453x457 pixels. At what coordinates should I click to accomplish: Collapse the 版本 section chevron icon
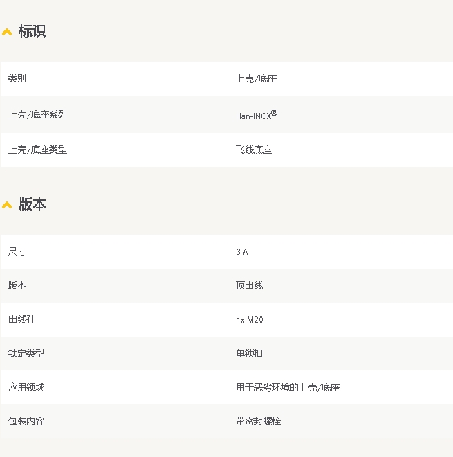click(7, 205)
